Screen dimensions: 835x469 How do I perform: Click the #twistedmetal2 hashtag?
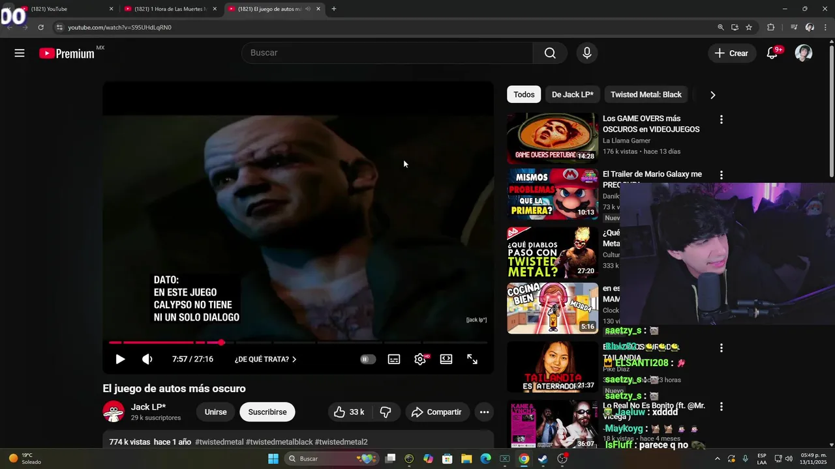[341, 442]
